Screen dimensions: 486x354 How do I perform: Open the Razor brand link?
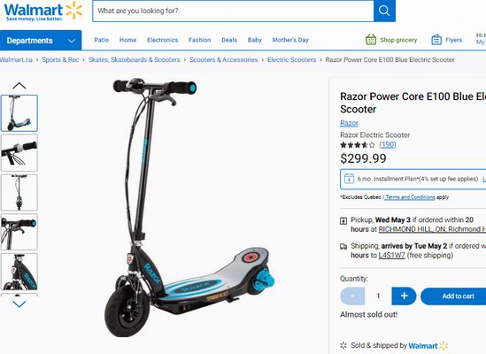coord(349,123)
